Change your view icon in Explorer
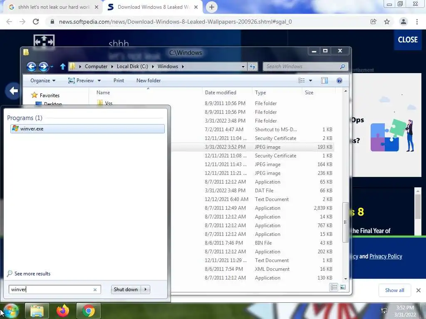 click(302, 81)
